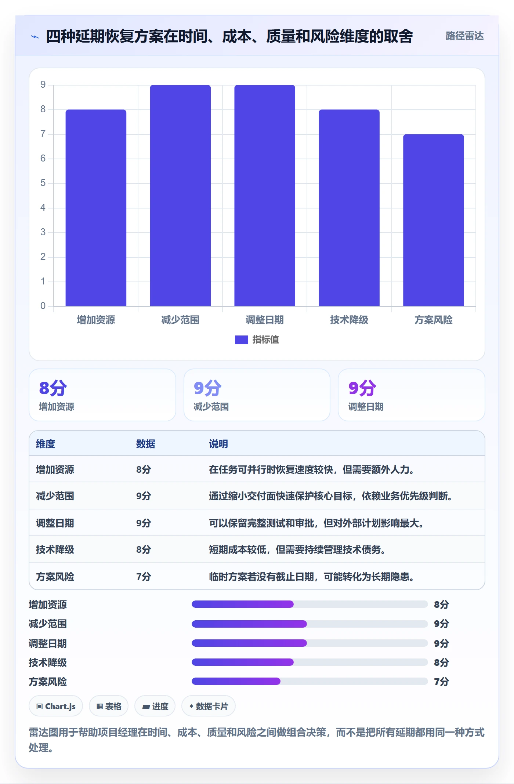Open the 8分 增加资源 data card
This screenshot has width=514, height=784.
pyautogui.click(x=102, y=395)
